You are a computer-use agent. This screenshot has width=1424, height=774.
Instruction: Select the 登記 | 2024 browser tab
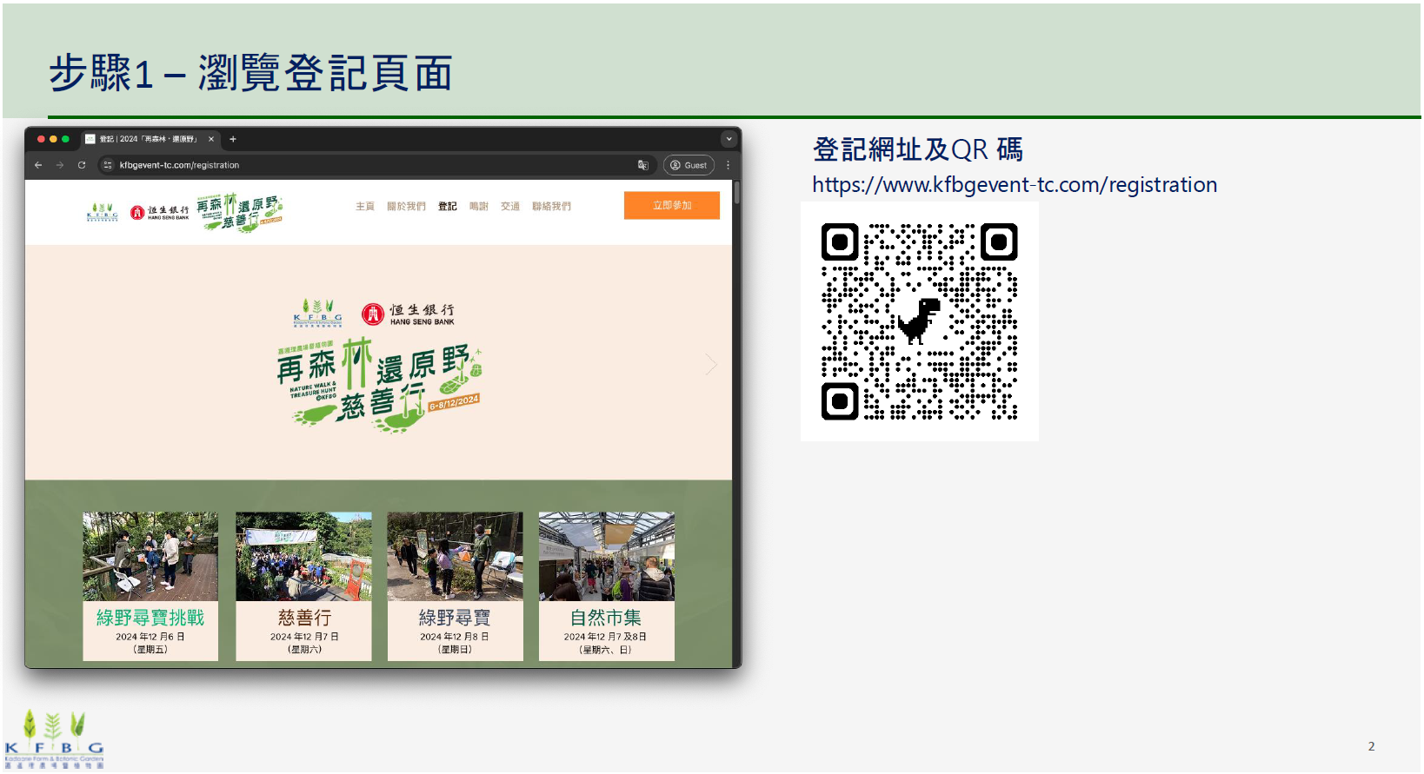click(x=150, y=139)
